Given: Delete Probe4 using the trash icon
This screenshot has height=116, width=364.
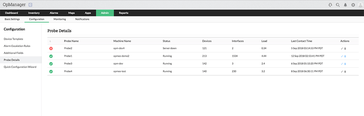Looking at the screenshot, I should (345, 72).
